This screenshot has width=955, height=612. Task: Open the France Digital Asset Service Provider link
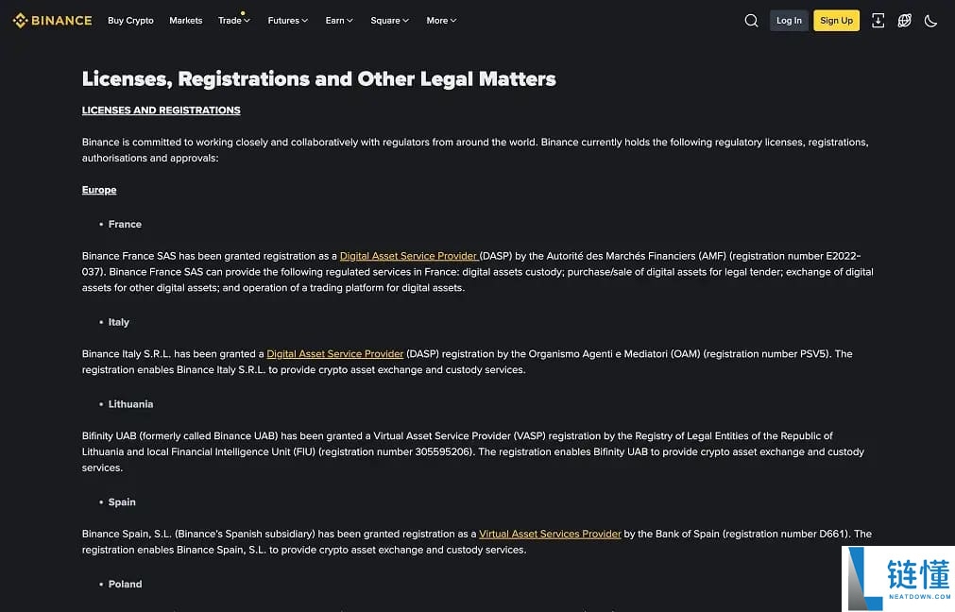point(409,256)
